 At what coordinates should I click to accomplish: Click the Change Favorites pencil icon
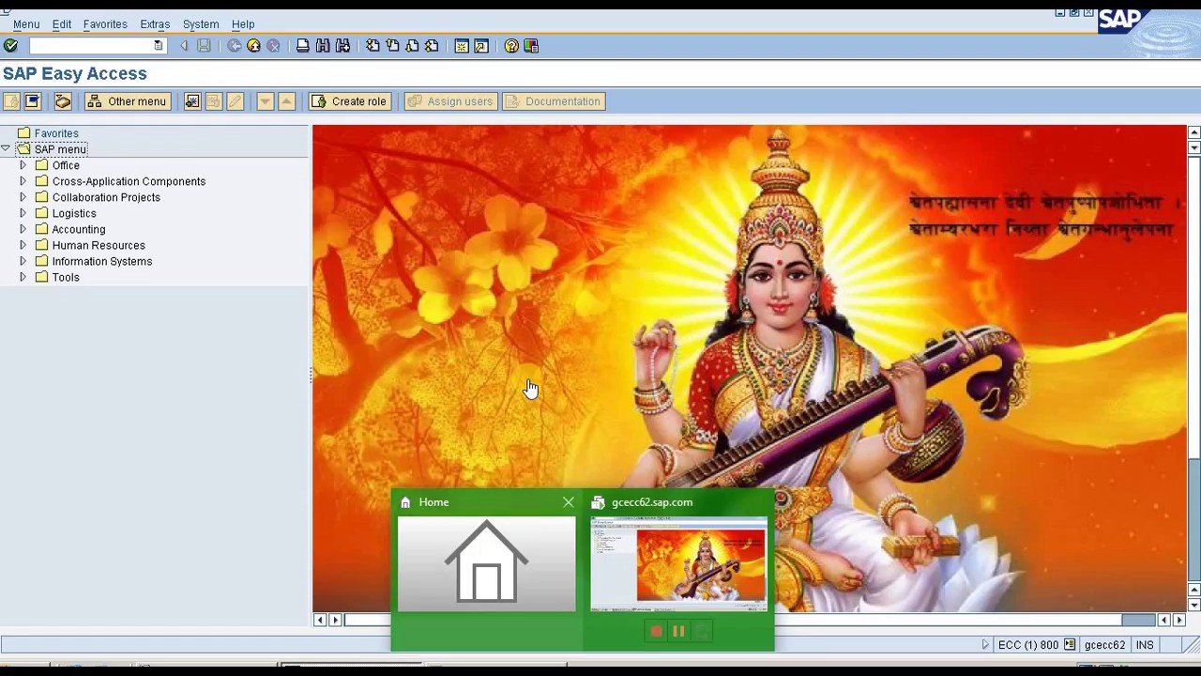(235, 101)
